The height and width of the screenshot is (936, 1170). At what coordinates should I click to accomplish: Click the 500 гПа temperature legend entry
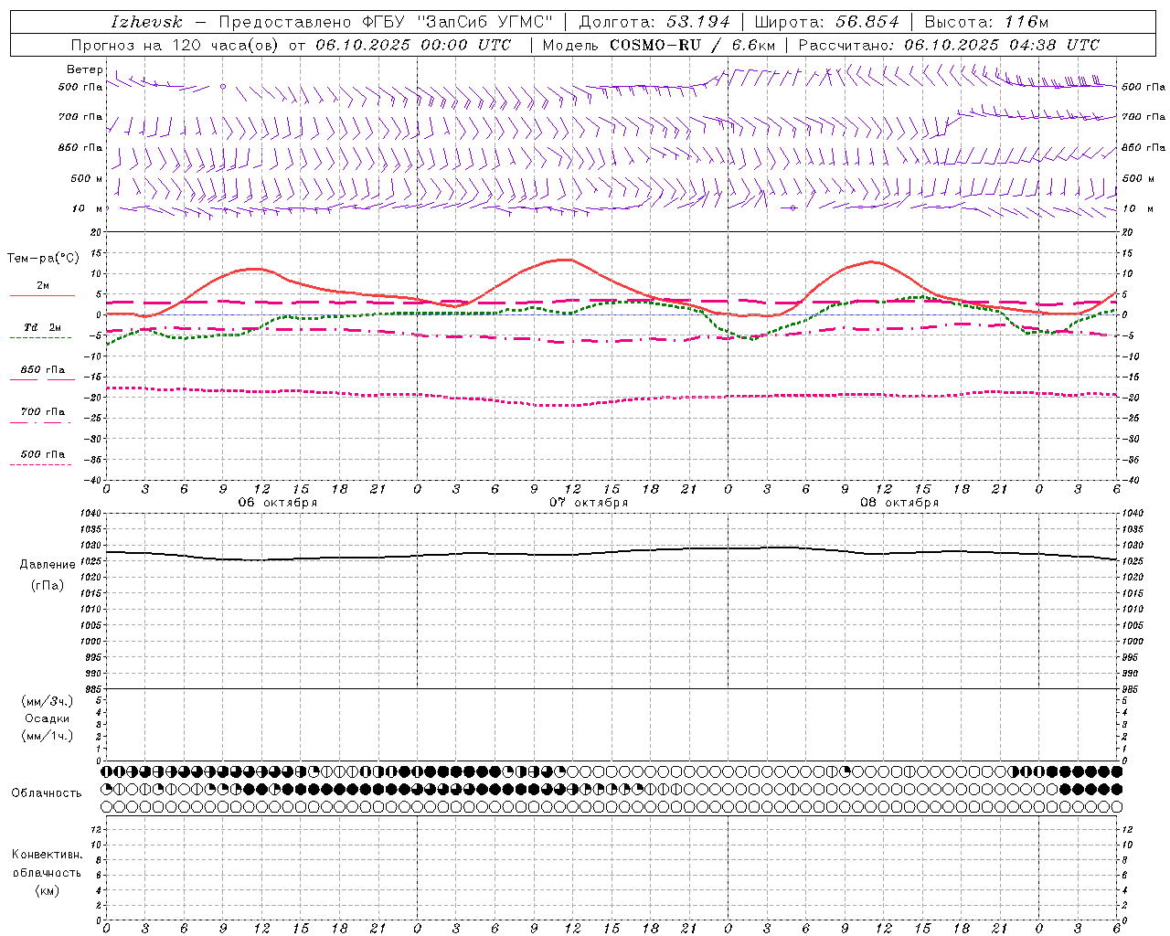click(43, 454)
